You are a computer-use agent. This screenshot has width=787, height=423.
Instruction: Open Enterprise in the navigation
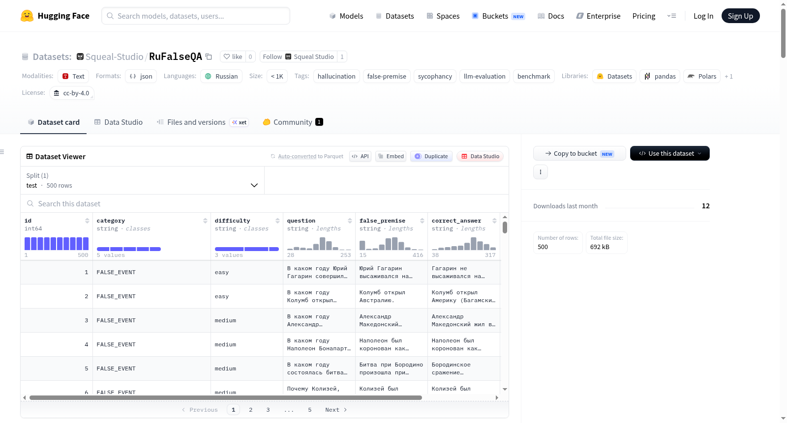click(598, 16)
